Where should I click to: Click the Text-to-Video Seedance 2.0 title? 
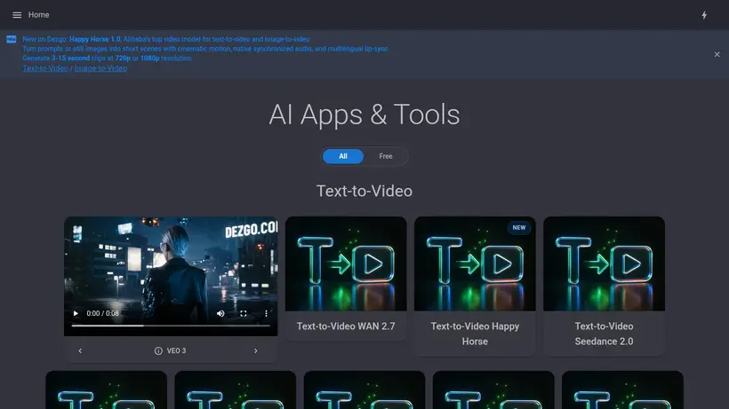tap(604, 334)
